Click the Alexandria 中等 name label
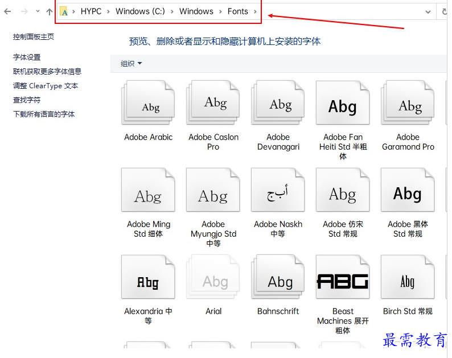Image resolution: width=452 pixels, height=358 pixels. click(148, 316)
